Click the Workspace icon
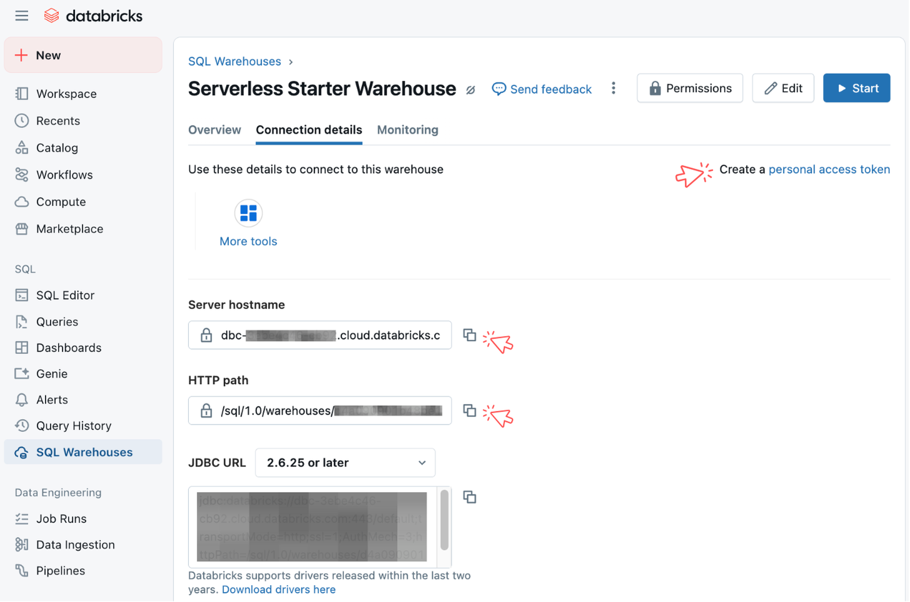 [x=22, y=94]
